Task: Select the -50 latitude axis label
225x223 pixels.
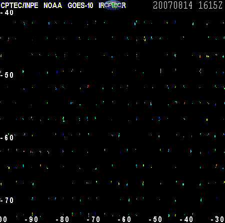Action: click(x=7, y=75)
